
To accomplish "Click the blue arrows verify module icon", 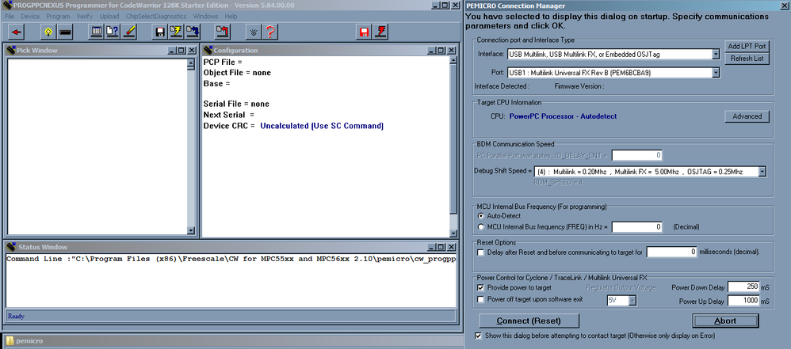I will 192,32.
